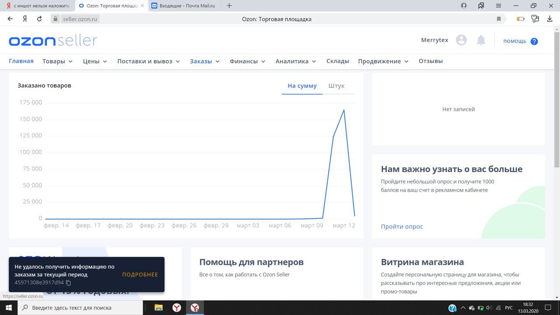Click Merrytex account name
560x315 pixels.
pos(434,40)
